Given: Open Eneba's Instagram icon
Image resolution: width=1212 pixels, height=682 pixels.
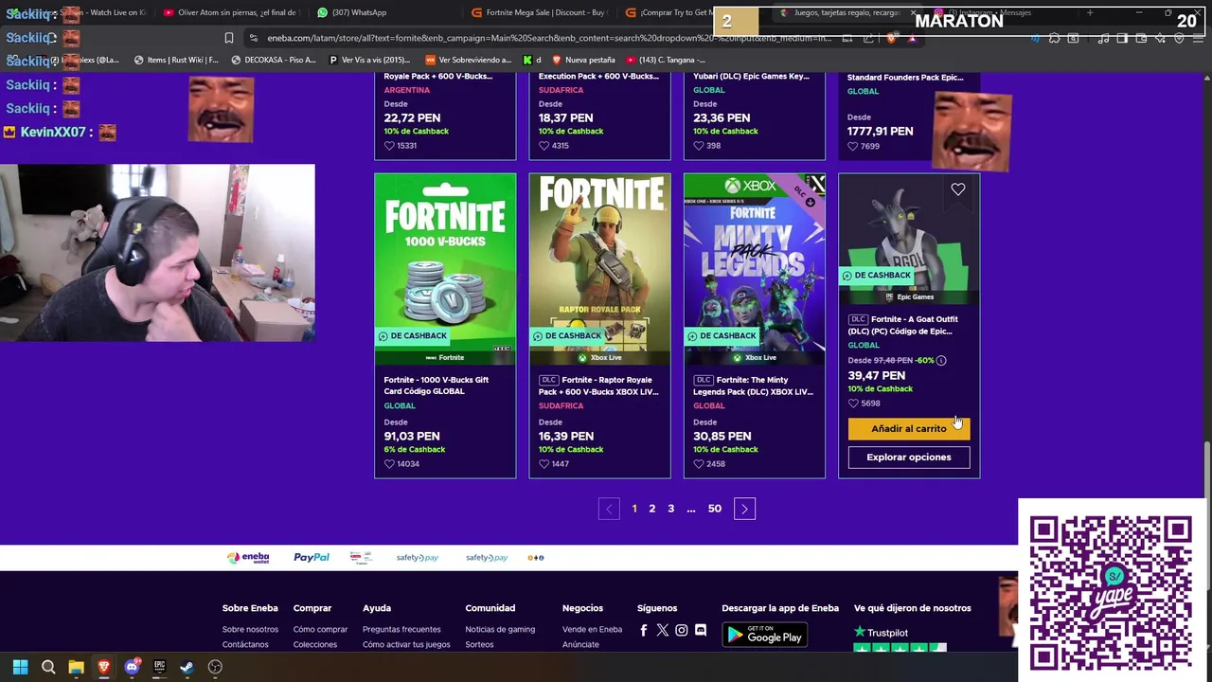Looking at the screenshot, I should click(x=681, y=630).
